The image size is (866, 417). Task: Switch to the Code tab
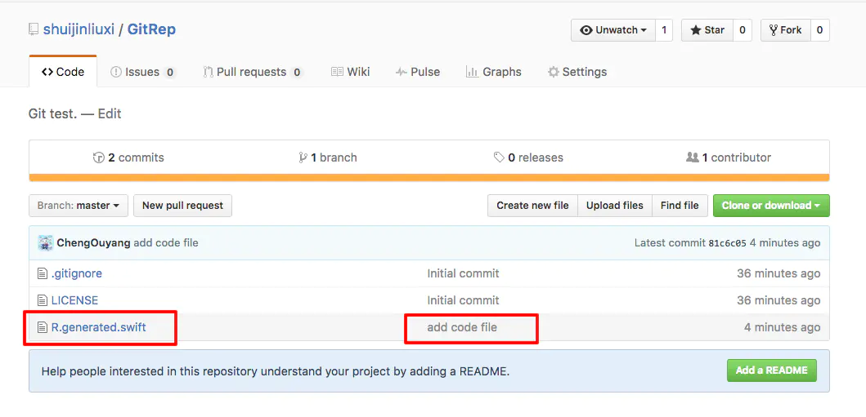coord(63,72)
